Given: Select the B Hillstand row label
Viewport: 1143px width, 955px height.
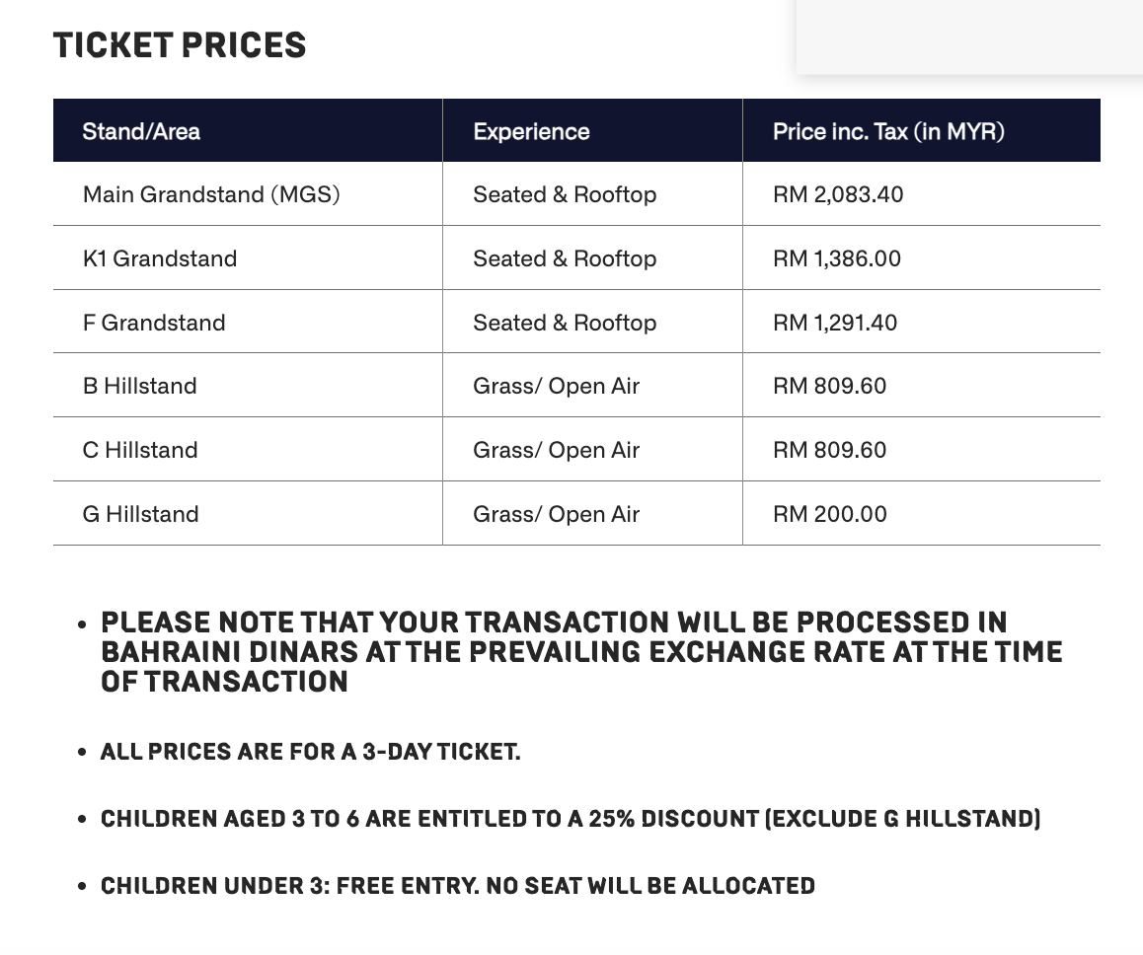Looking at the screenshot, I should (140, 386).
